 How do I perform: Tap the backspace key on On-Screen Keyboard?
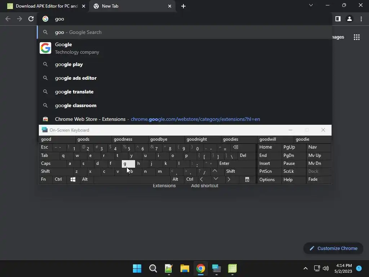point(243,148)
